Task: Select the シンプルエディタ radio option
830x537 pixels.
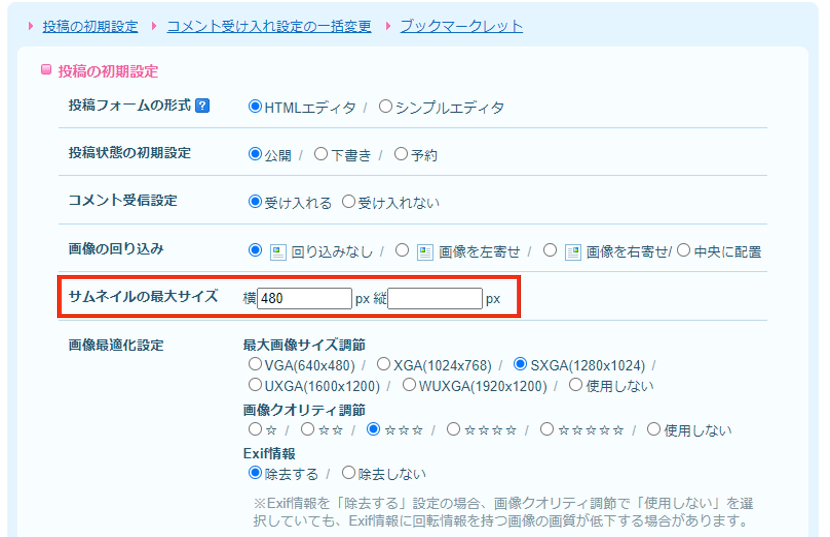Action: (385, 106)
